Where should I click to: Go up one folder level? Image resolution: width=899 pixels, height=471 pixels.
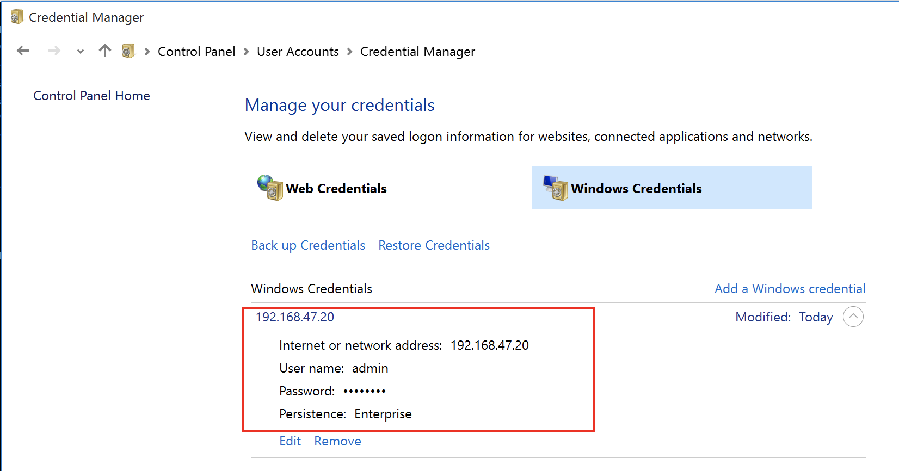coord(105,51)
